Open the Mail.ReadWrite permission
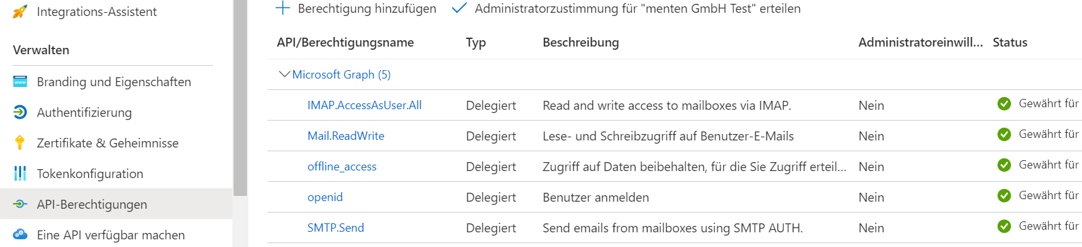The image size is (1082, 247). (x=346, y=136)
